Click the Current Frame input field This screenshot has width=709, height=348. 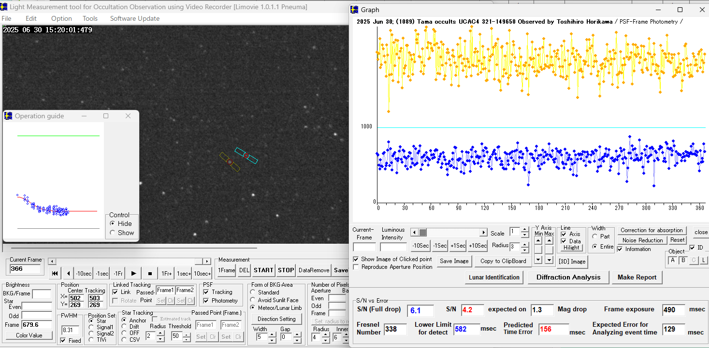[26, 269]
